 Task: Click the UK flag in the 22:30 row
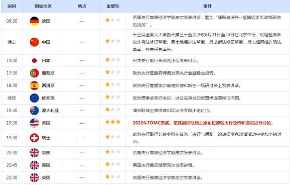(35, 177)
